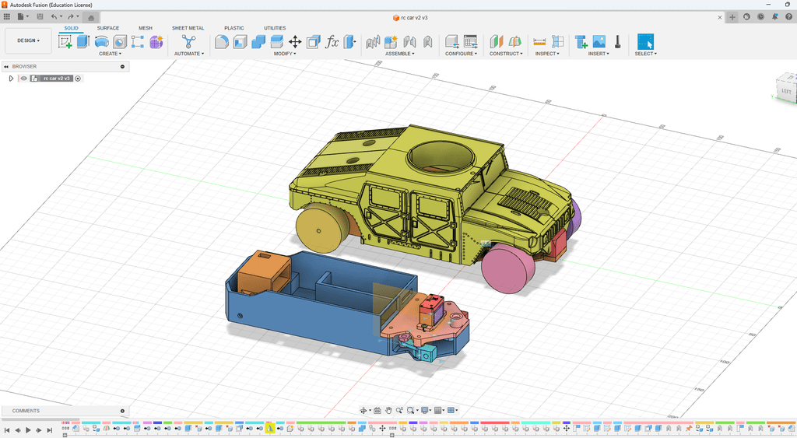Toggle visibility eye of rc car v2 v3

tap(23, 79)
